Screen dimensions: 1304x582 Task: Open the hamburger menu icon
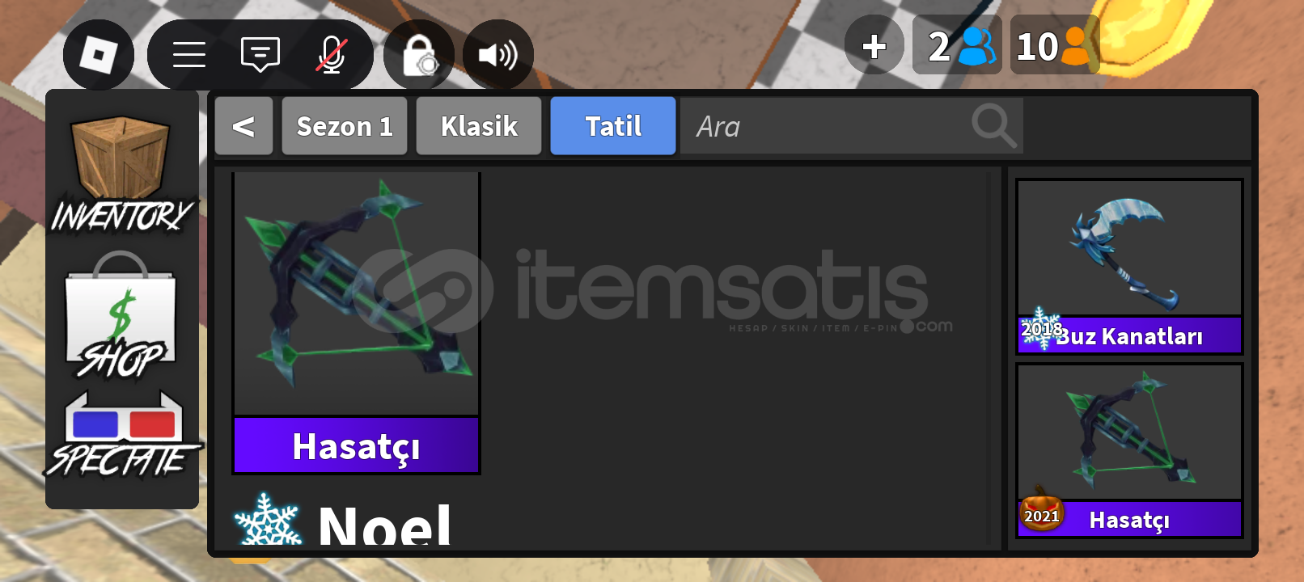(189, 55)
